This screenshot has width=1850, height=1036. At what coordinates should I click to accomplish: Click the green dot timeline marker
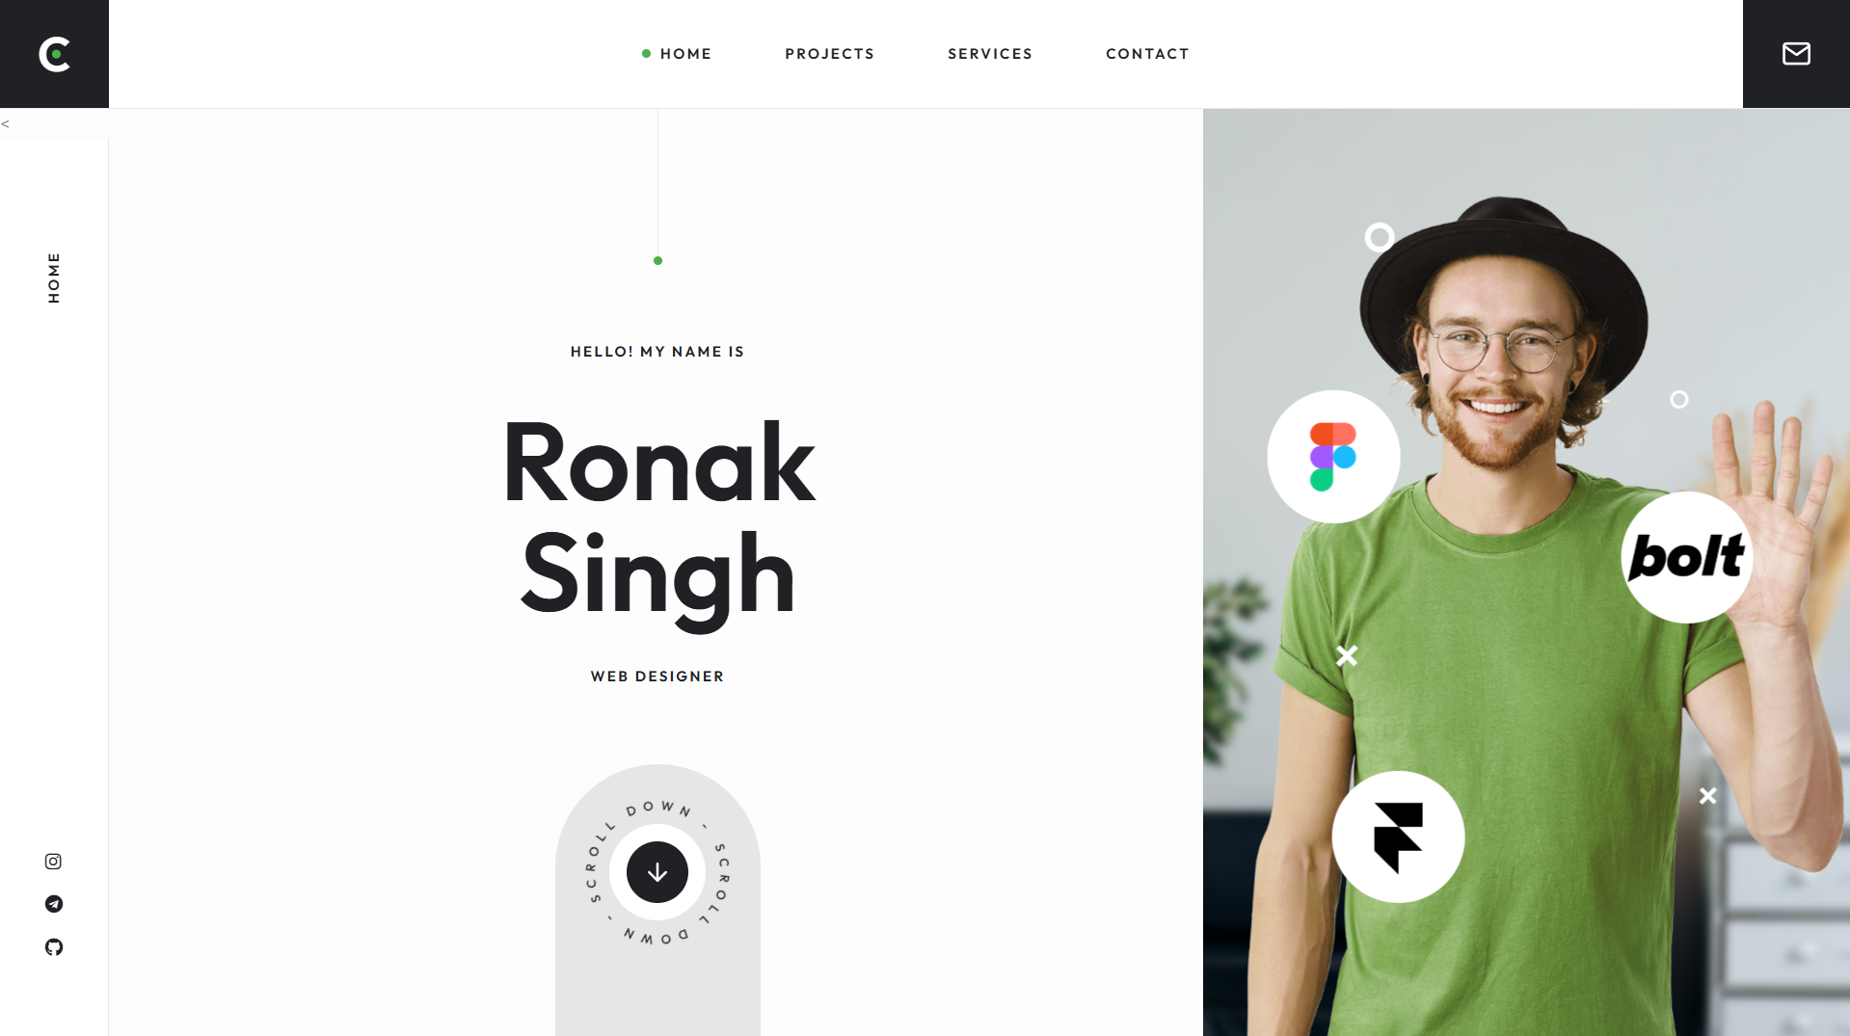coord(657,261)
